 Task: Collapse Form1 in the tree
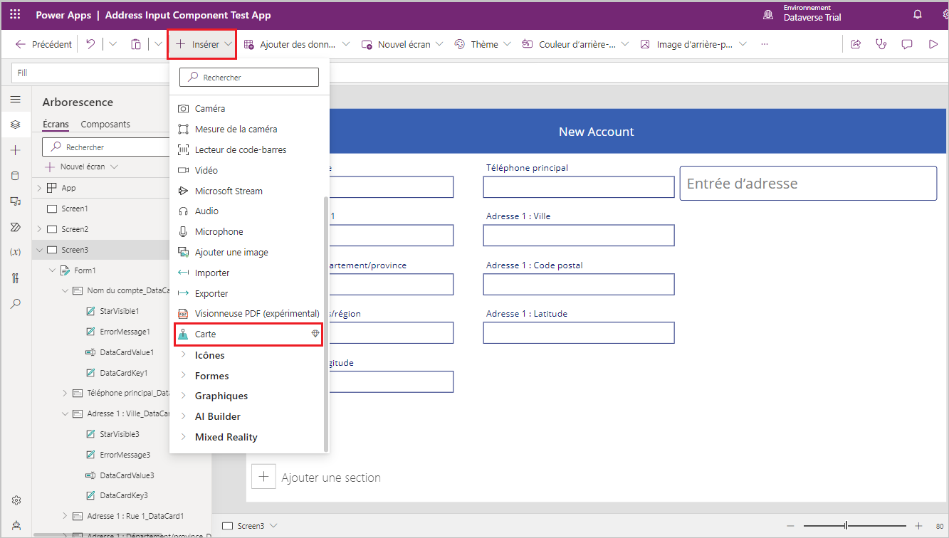[52, 270]
